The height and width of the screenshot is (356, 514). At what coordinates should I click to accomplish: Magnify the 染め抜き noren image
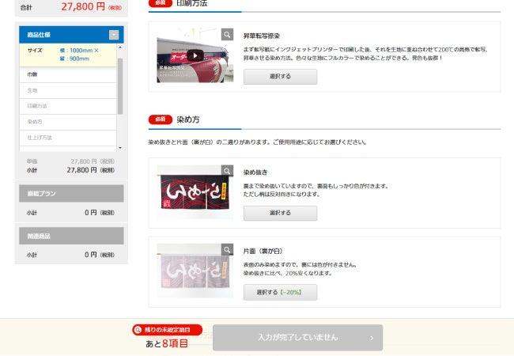tap(227, 171)
